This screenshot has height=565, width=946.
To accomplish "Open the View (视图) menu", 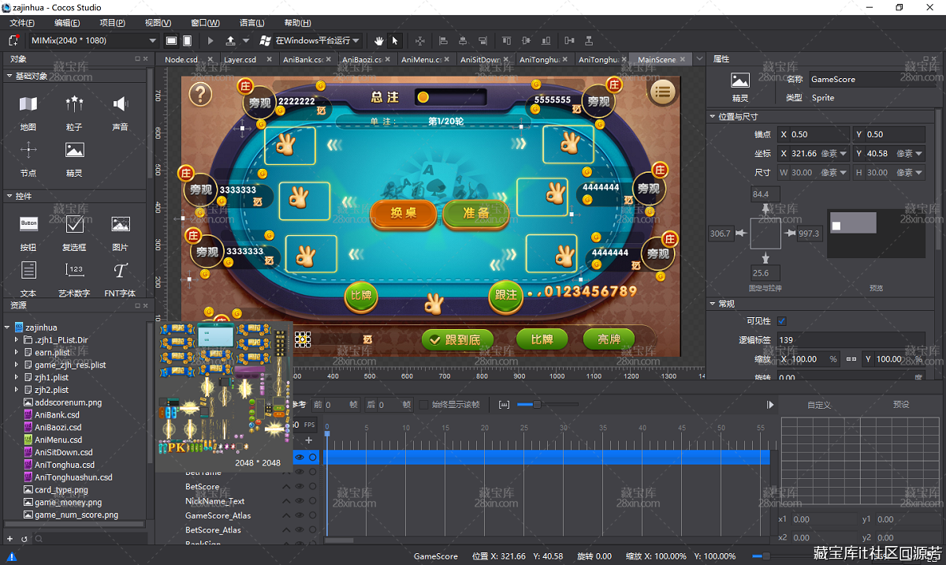I will 158,23.
